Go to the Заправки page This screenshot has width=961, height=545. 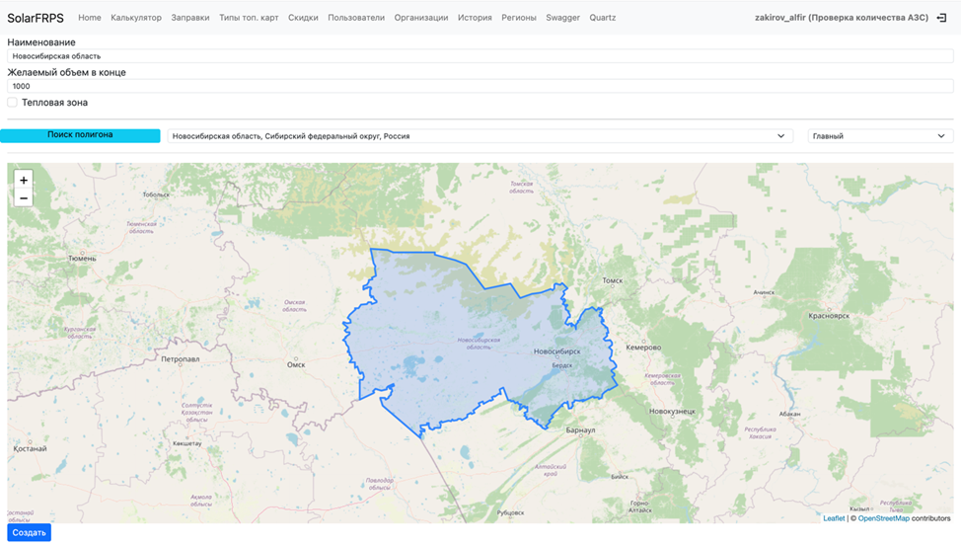coord(190,18)
